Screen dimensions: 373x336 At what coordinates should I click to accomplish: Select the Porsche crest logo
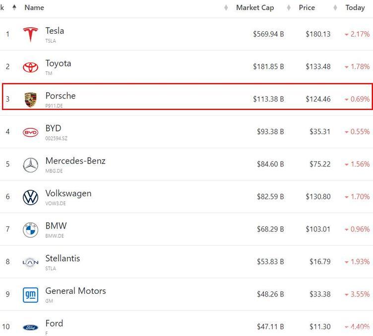point(30,100)
